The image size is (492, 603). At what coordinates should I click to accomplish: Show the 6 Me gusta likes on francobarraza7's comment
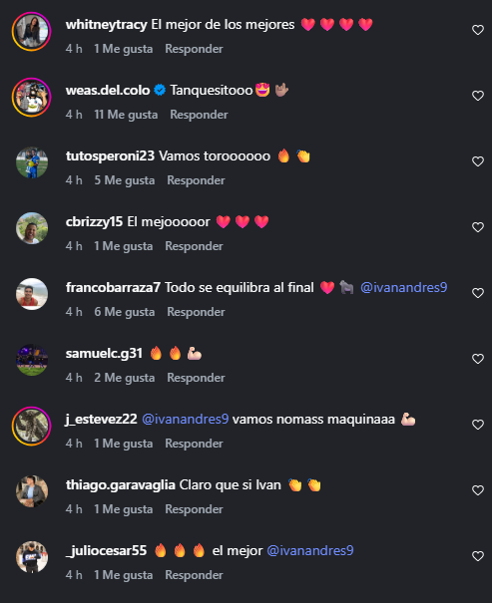125,312
